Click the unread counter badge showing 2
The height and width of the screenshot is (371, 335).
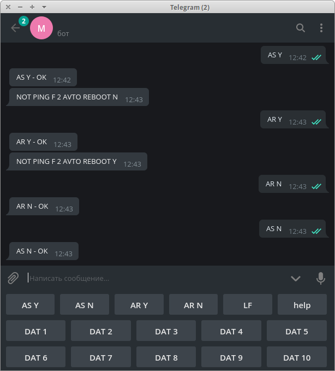(x=23, y=21)
